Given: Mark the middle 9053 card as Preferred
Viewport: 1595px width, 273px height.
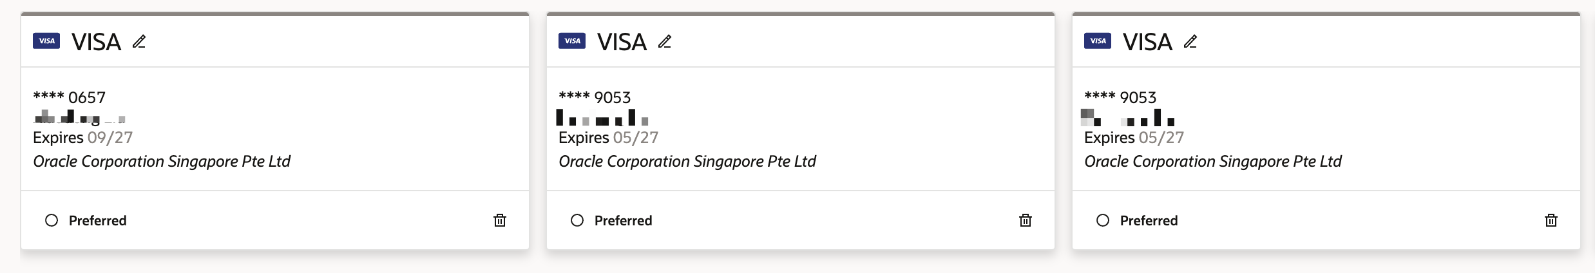Looking at the screenshot, I should pos(577,220).
